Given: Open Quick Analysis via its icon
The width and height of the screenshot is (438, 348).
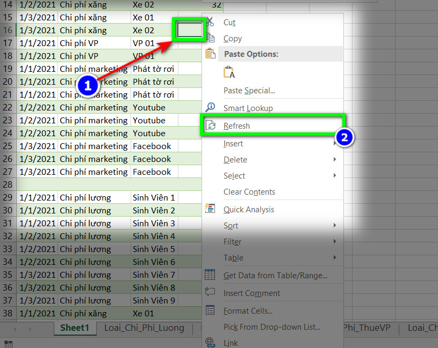Looking at the screenshot, I should 210,209.
